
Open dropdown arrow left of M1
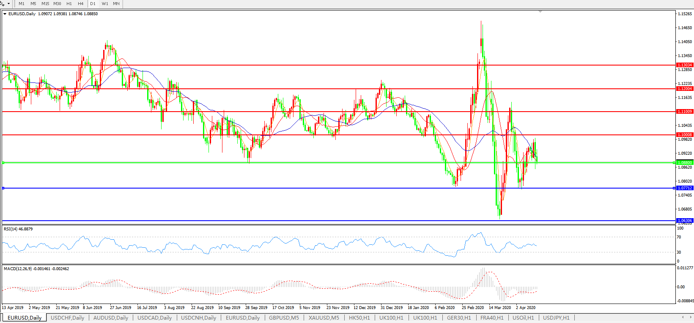(x=8, y=4)
